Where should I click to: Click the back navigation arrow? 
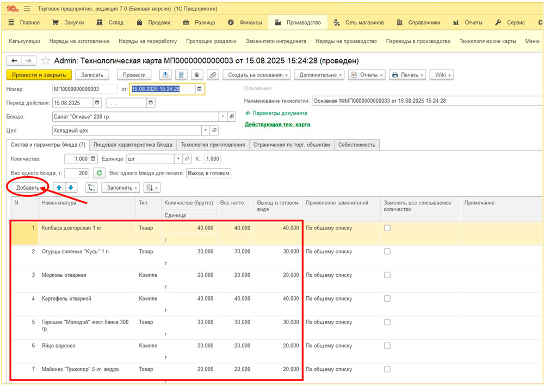tap(14, 61)
